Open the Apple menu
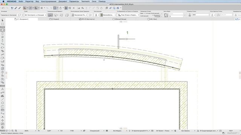Screen dimensions: 241x135 (3, 1)
